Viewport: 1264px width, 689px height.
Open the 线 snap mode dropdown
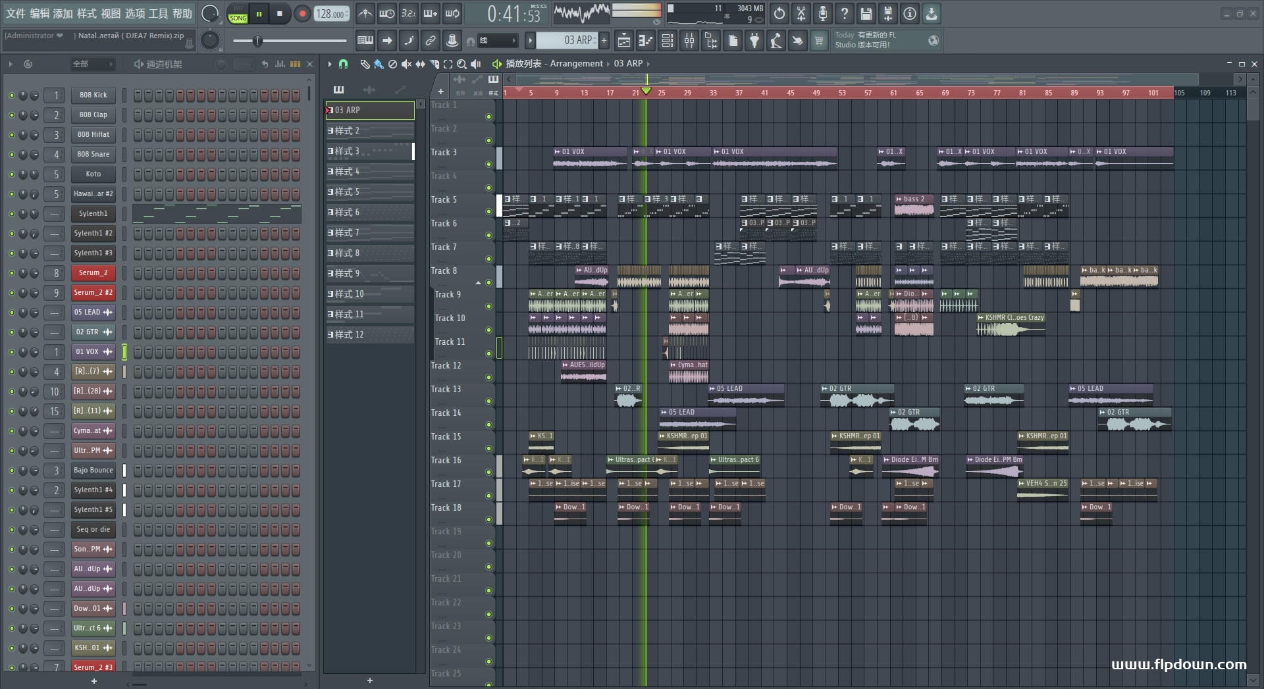pyautogui.click(x=498, y=41)
